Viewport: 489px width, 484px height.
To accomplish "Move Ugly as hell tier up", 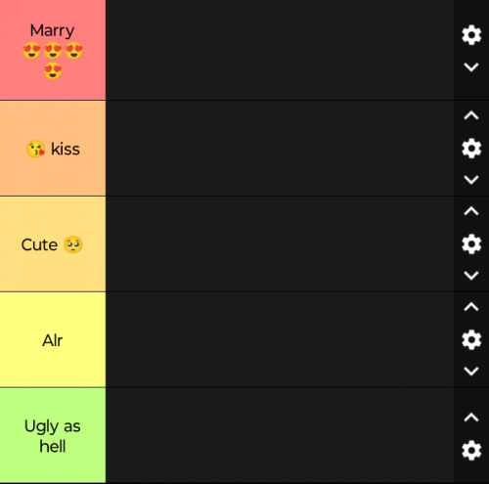I will (471, 418).
